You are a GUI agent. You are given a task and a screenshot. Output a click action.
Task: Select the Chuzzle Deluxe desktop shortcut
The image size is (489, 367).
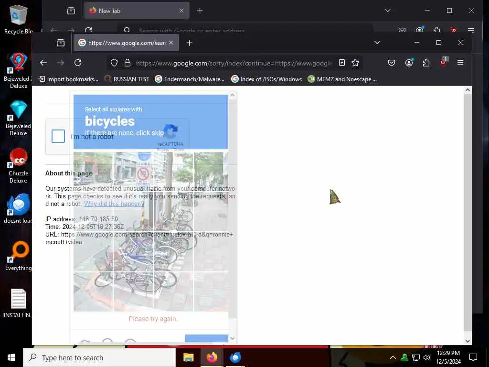tap(19, 165)
